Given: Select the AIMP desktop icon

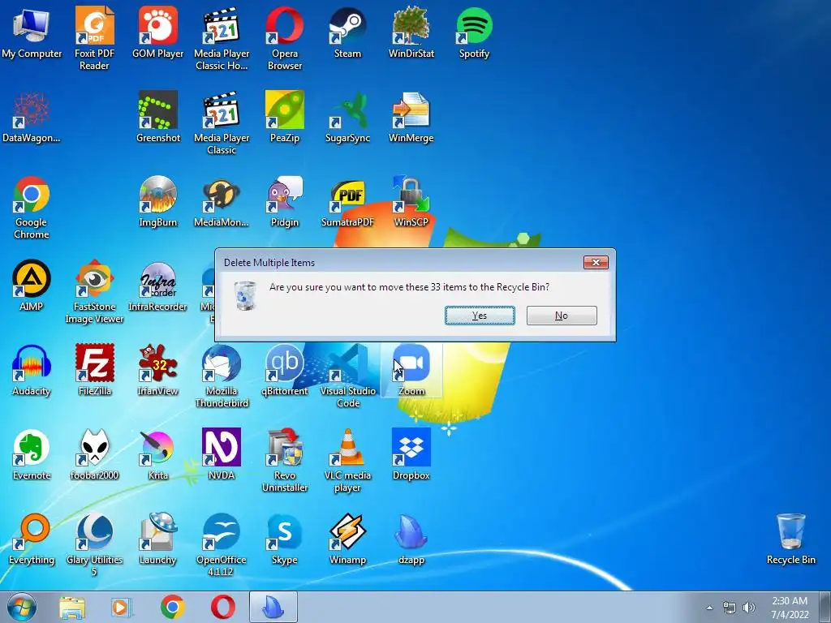Looking at the screenshot, I should pos(32,286).
